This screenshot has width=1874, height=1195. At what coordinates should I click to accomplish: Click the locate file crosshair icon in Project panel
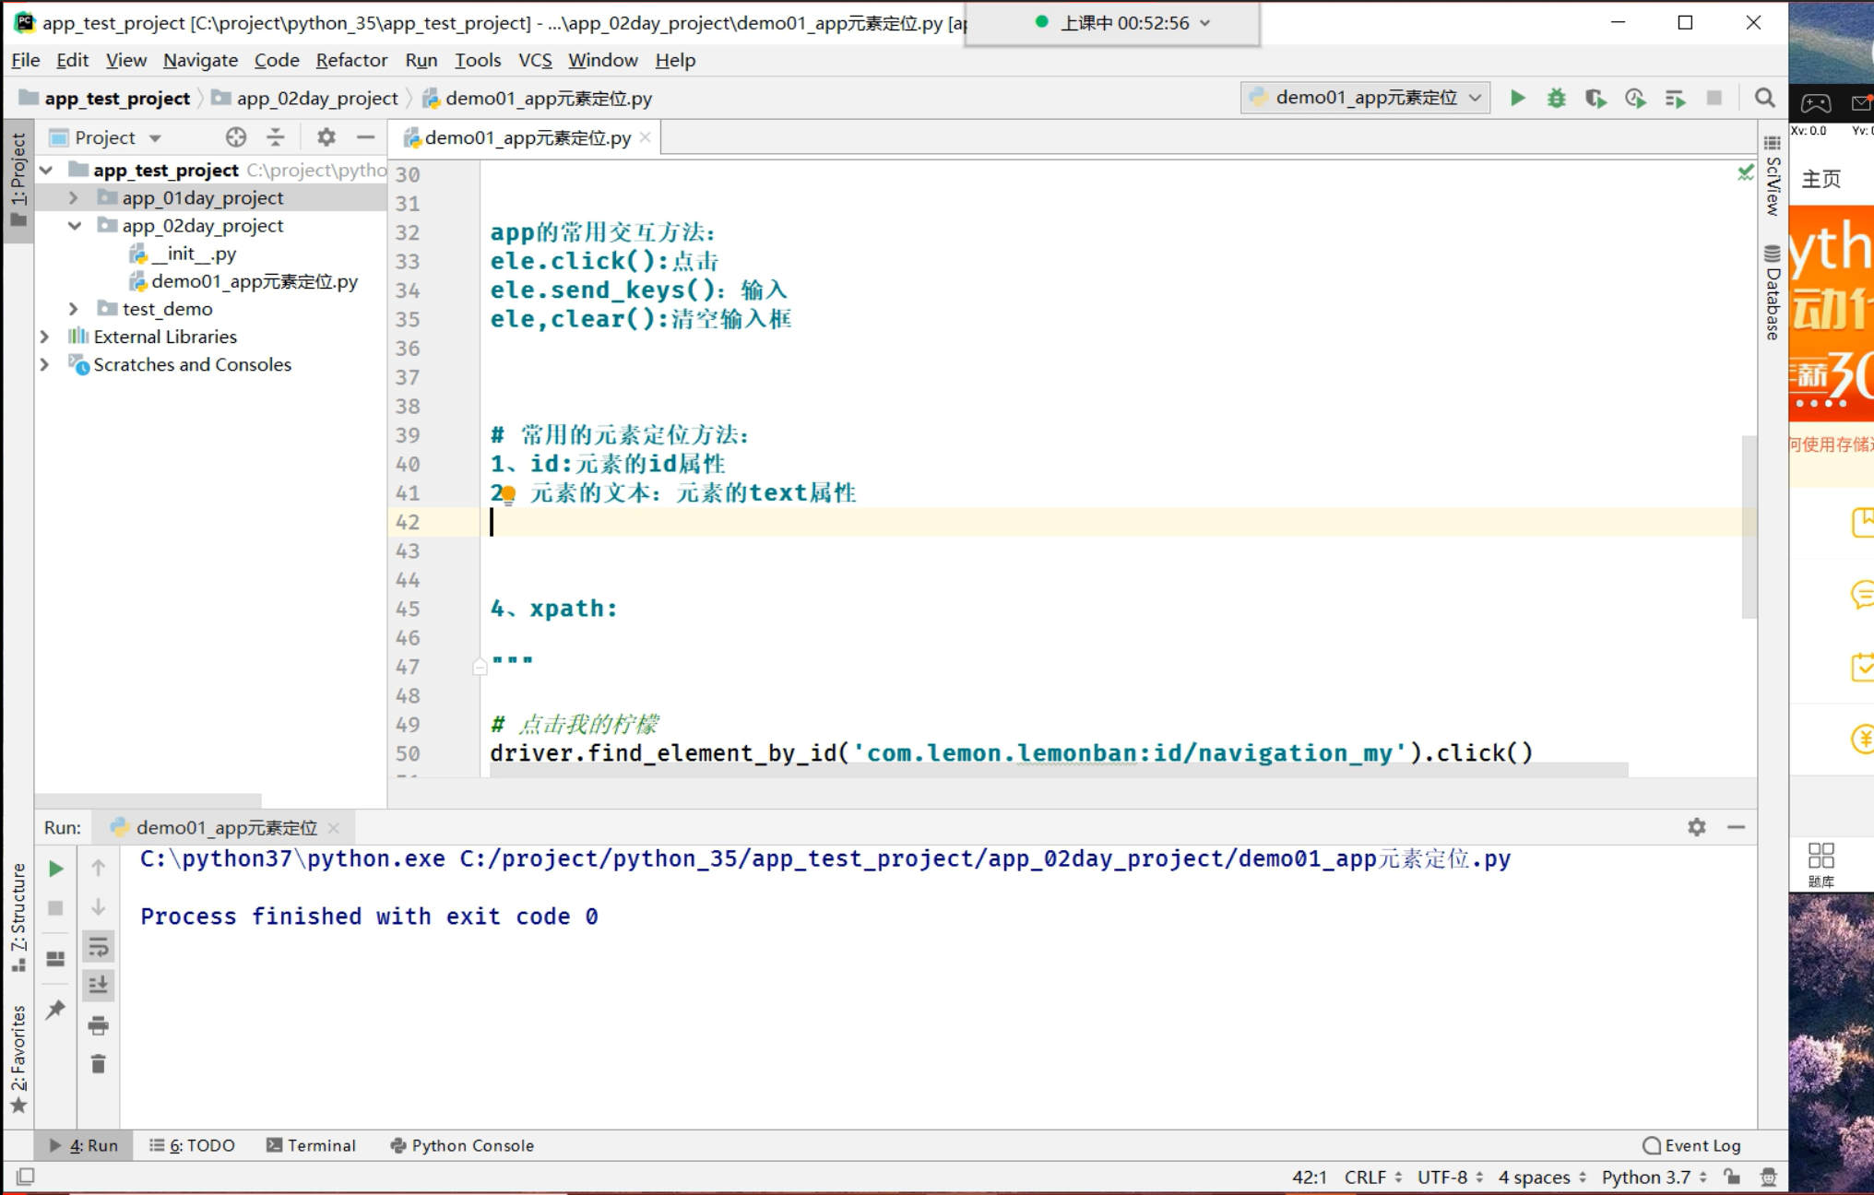point(236,137)
